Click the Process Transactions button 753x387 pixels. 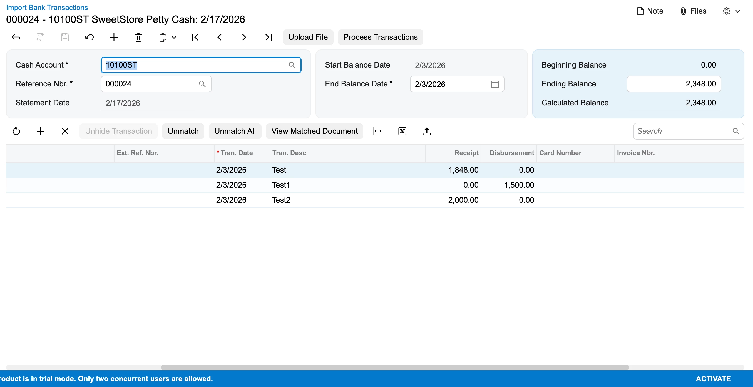coord(380,38)
